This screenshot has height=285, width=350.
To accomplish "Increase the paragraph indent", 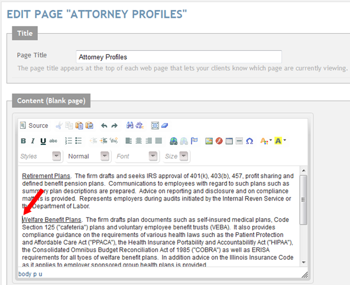I will 103,141.
